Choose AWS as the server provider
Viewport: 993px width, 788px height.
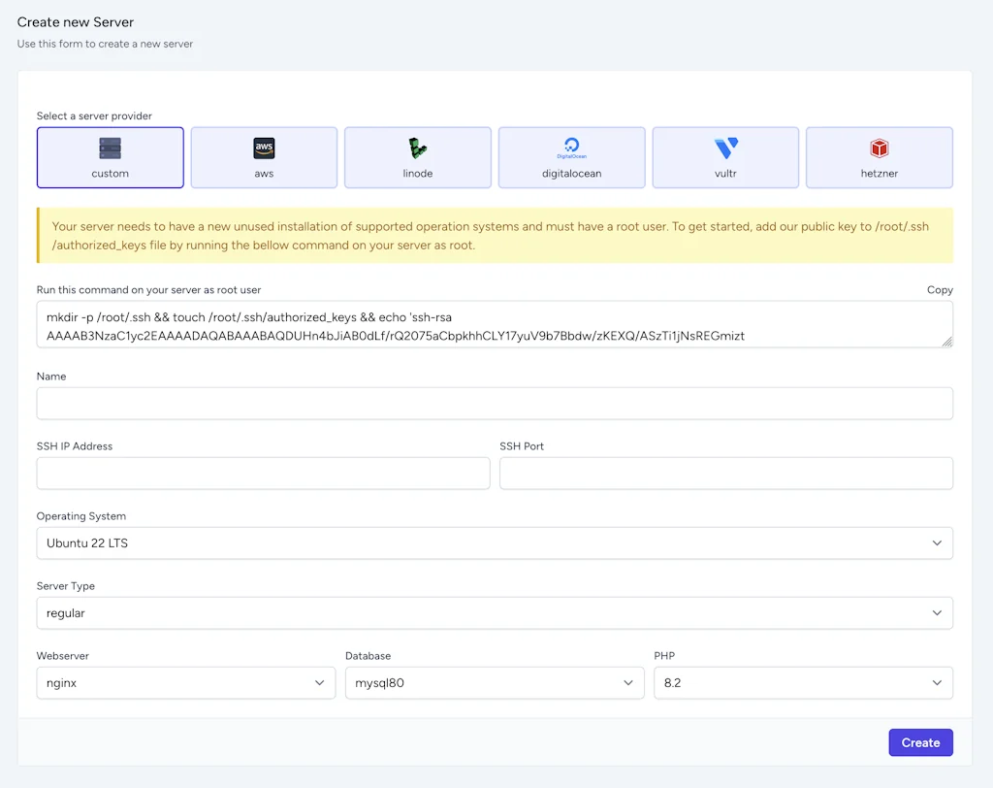pyautogui.click(x=264, y=157)
